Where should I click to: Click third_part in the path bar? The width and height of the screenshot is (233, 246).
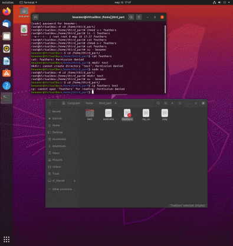pyautogui.click(x=105, y=103)
